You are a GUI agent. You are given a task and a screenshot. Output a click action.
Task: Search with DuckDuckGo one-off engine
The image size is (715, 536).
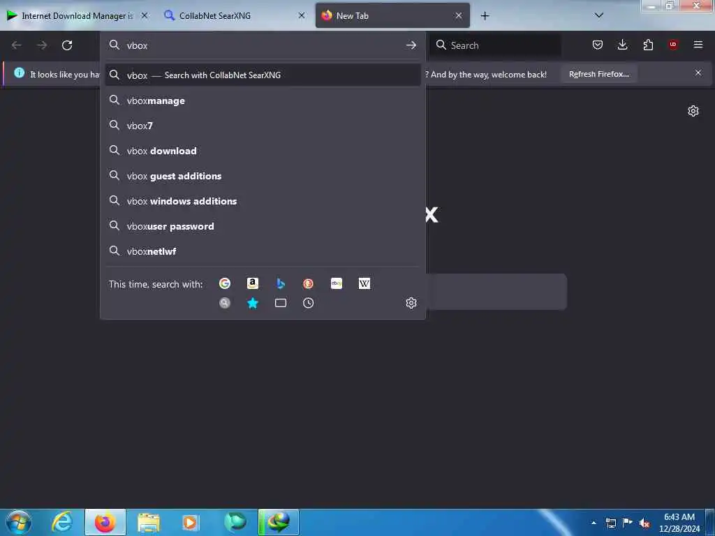(x=308, y=283)
